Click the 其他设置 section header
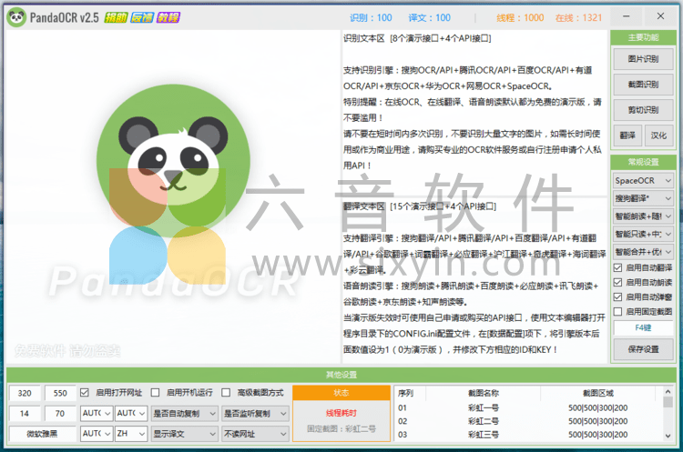This screenshot has width=683, height=452. point(341,375)
